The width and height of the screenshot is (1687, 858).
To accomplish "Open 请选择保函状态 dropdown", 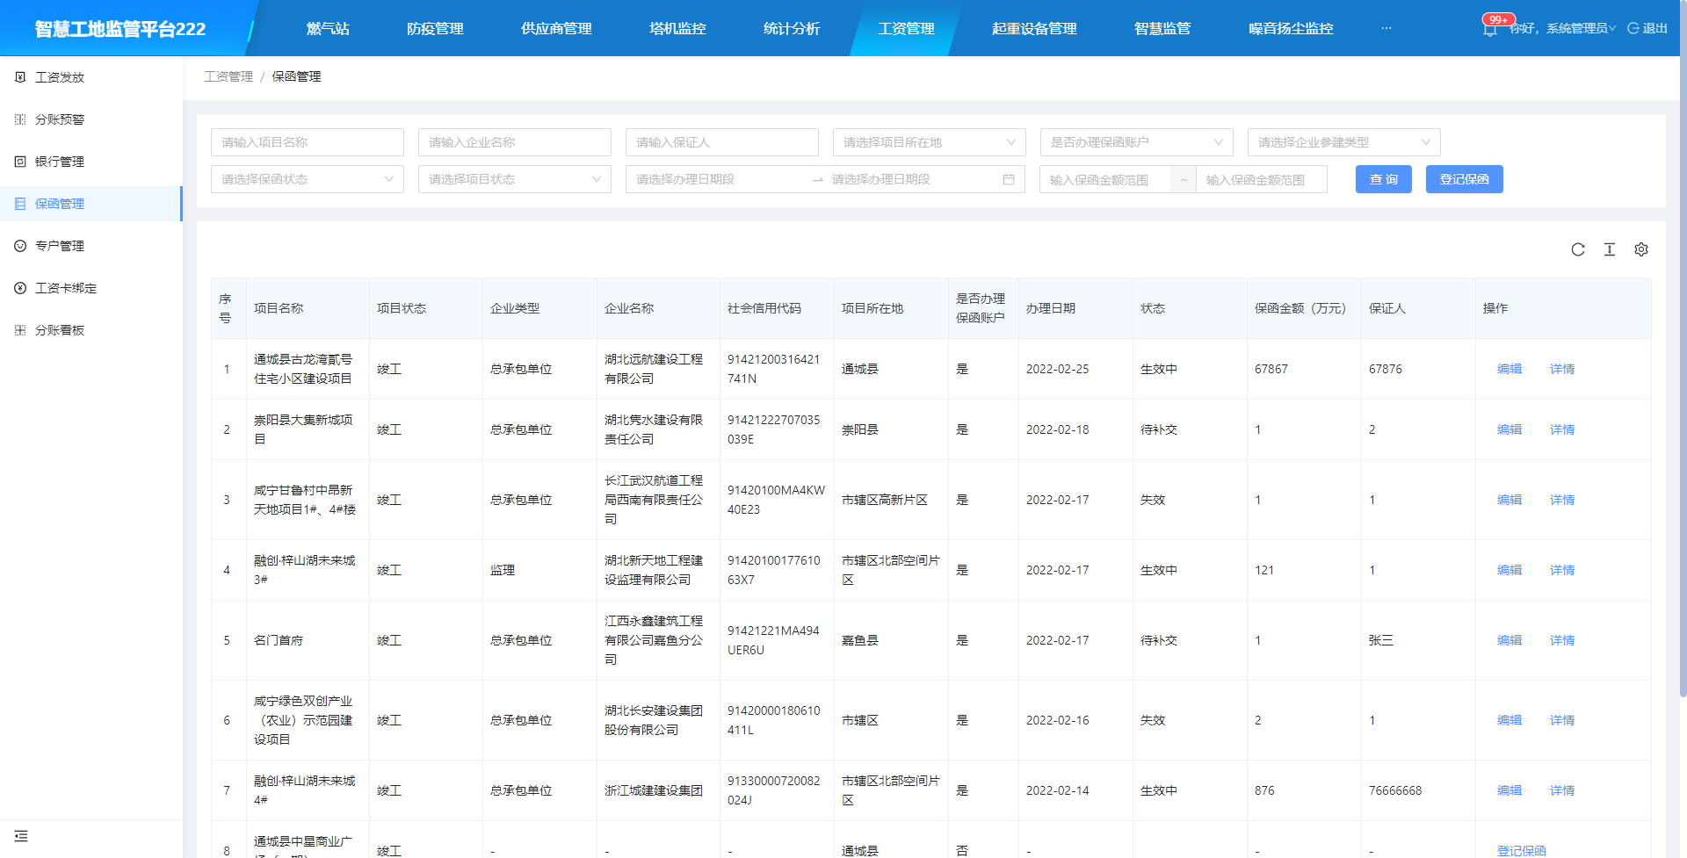I will pos(308,179).
